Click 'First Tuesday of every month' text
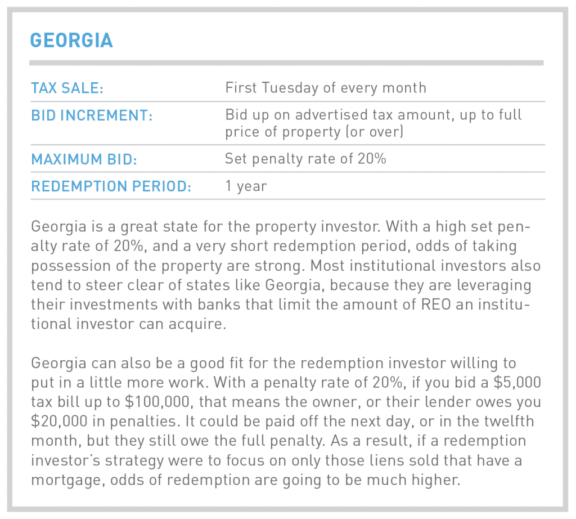Viewport: 576px width, 519px height. pos(326,88)
